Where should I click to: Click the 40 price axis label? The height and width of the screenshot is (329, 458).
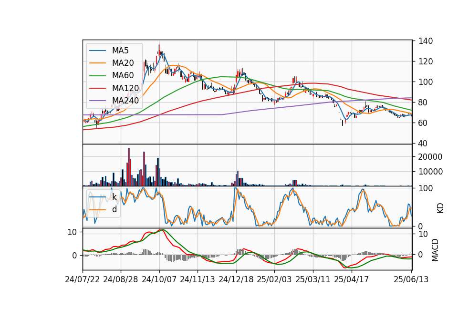[x=423, y=144]
